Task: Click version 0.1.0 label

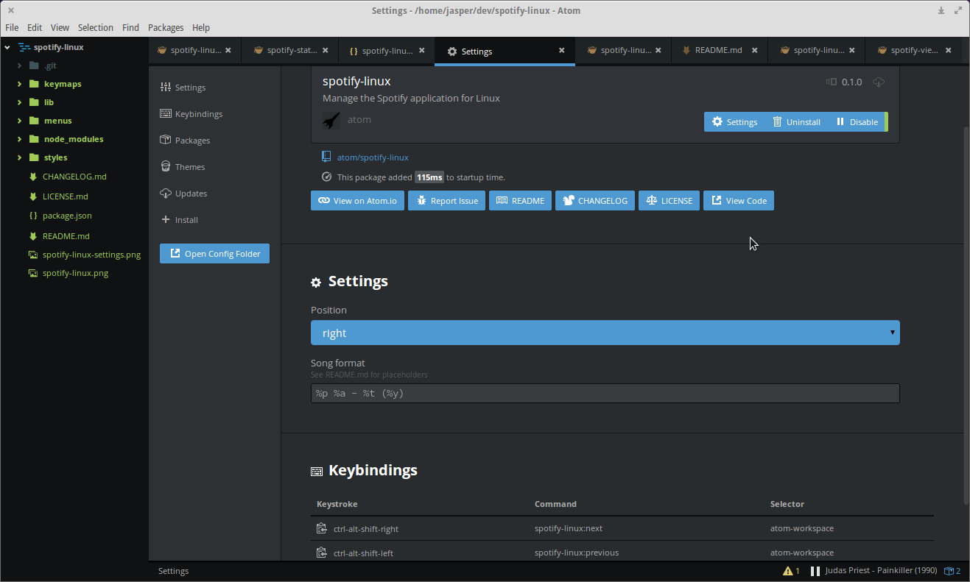Action: pyautogui.click(x=851, y=82)
